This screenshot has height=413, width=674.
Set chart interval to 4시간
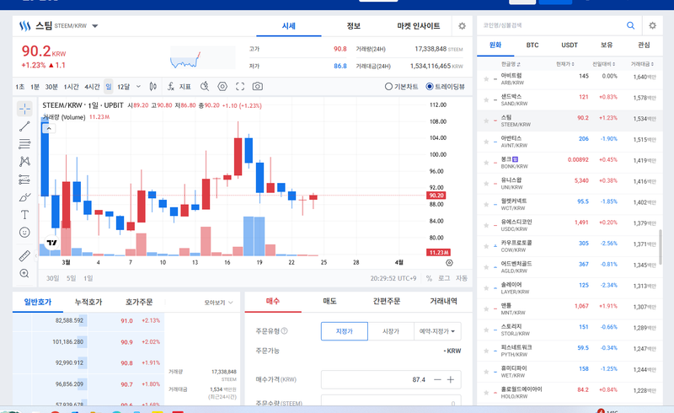93,86
